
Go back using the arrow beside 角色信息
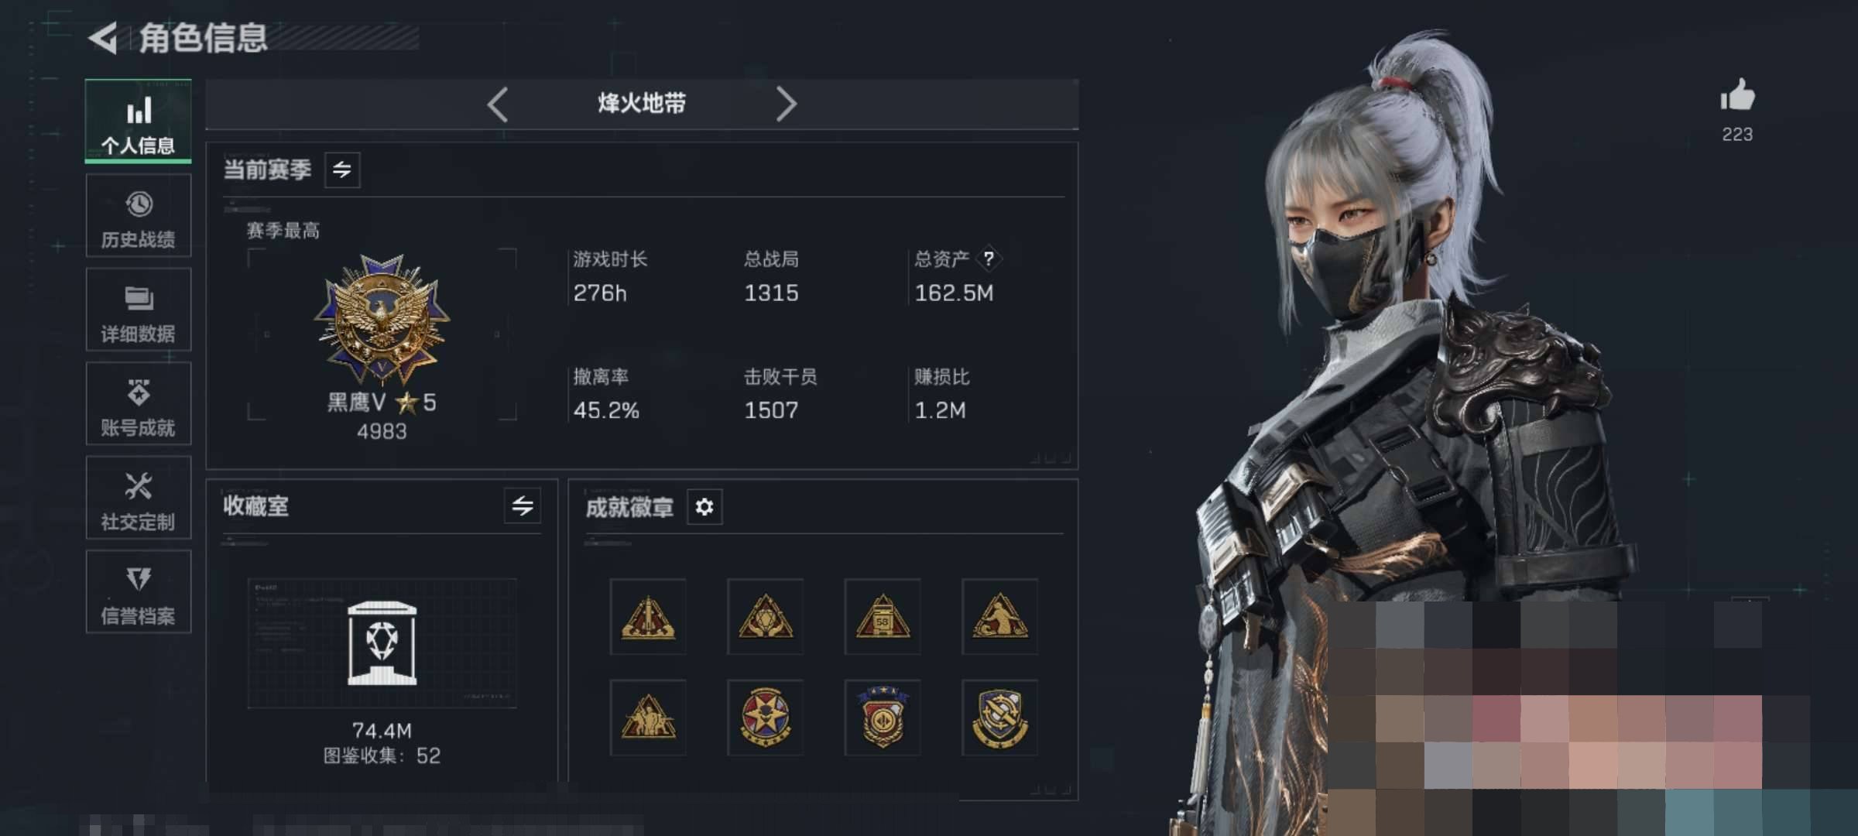(103, 38)
